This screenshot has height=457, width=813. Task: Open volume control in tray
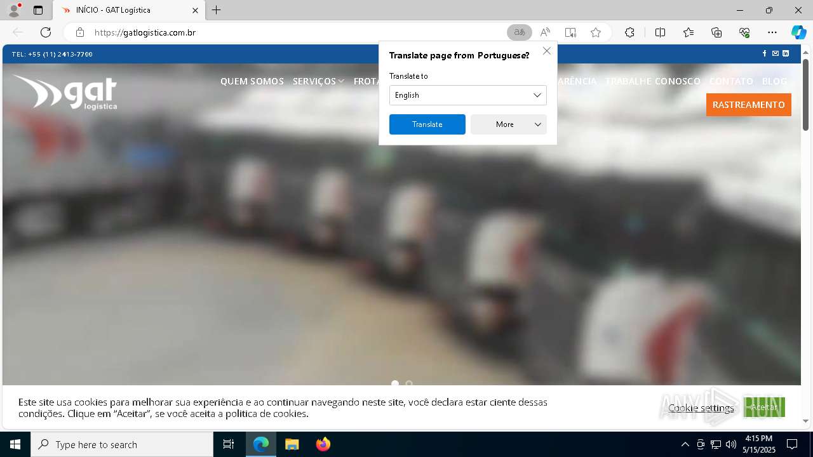pos(731,444)
